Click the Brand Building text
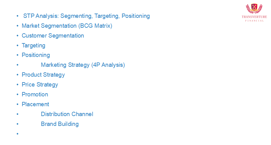Screen dimensions: 271x145 60,124
